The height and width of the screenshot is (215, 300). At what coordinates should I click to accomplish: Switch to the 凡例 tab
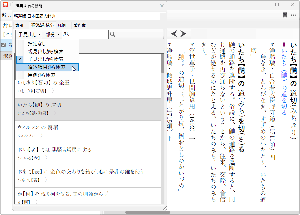tap(61, 25)
